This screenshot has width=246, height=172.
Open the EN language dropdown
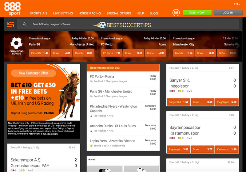click(237, 4)
